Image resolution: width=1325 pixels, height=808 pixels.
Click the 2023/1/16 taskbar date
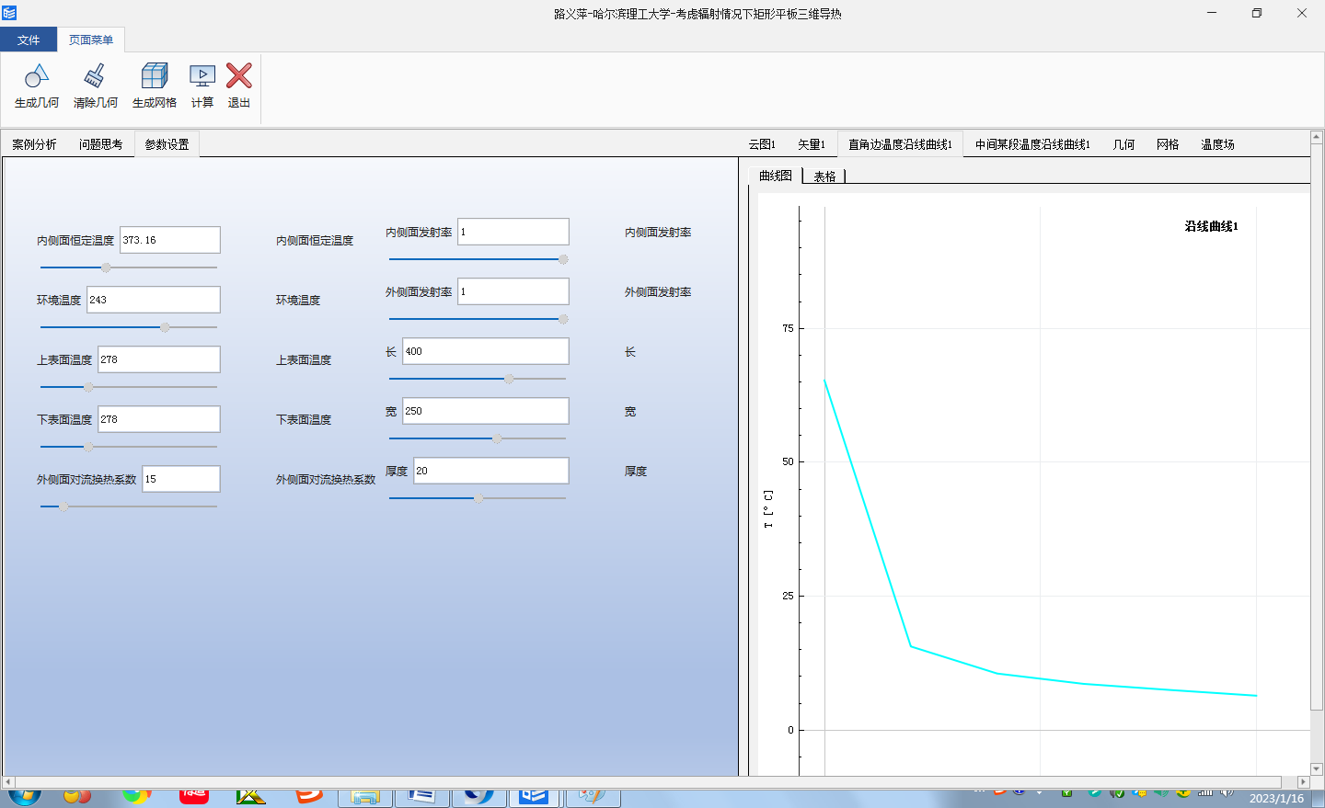[1276, 799]
